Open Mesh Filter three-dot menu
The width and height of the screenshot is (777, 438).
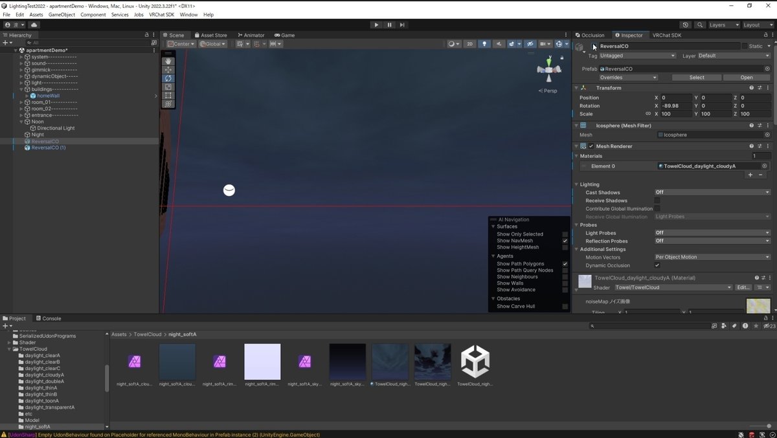[x=769, y=126]
